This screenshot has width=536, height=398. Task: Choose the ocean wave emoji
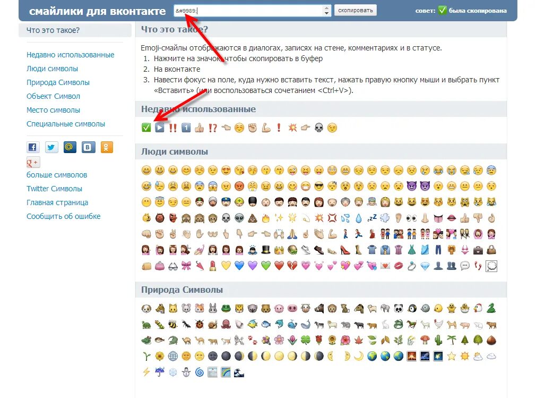click(239, 372)
